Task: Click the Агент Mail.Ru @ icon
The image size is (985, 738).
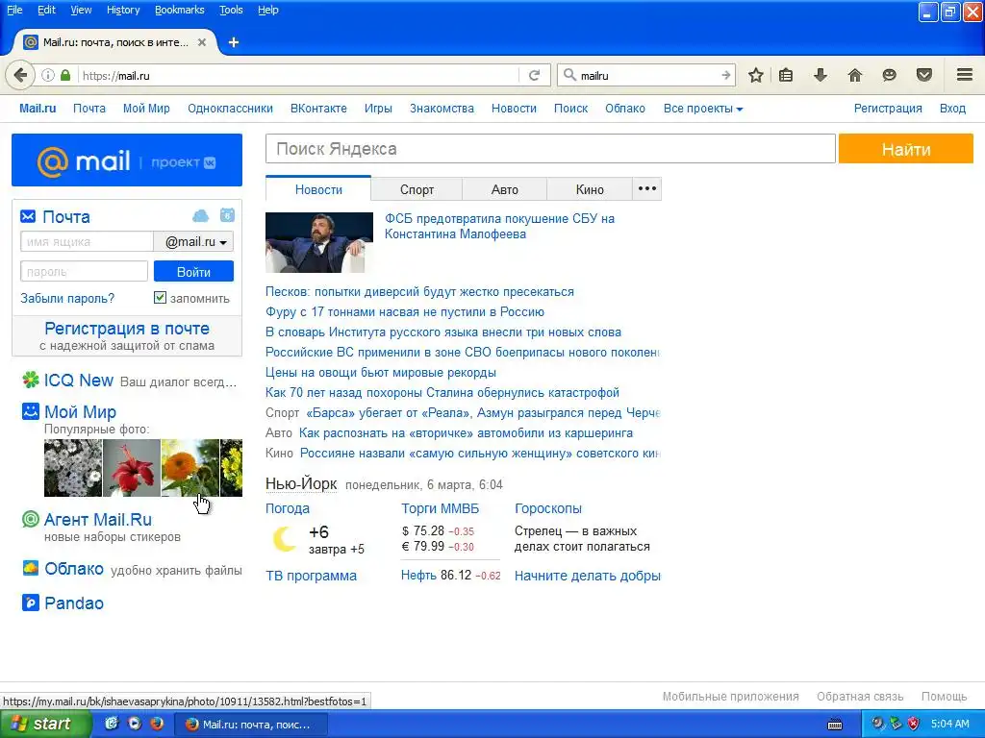Action: pyautogui.click(x=30, y=519)
